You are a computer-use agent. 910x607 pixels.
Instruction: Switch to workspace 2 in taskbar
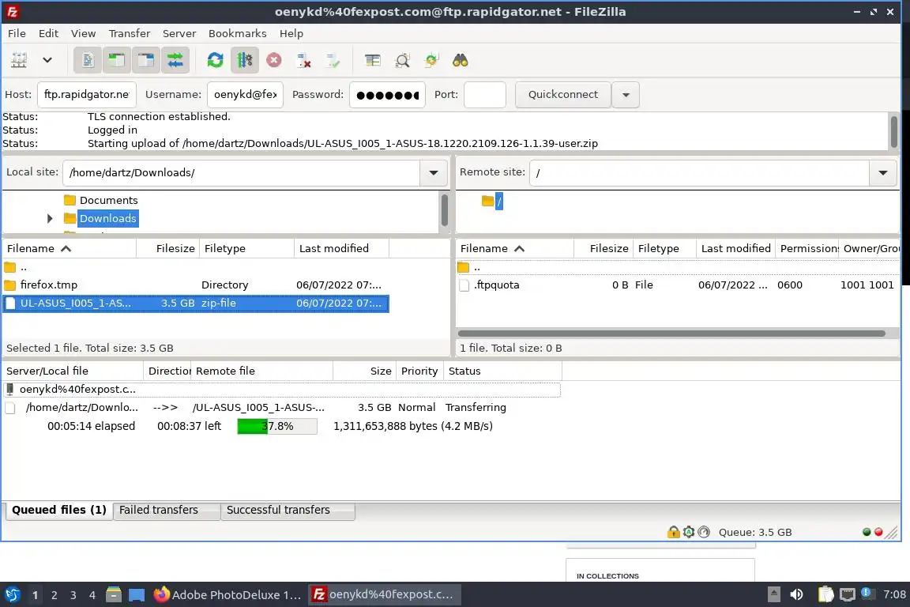(54, 595)
